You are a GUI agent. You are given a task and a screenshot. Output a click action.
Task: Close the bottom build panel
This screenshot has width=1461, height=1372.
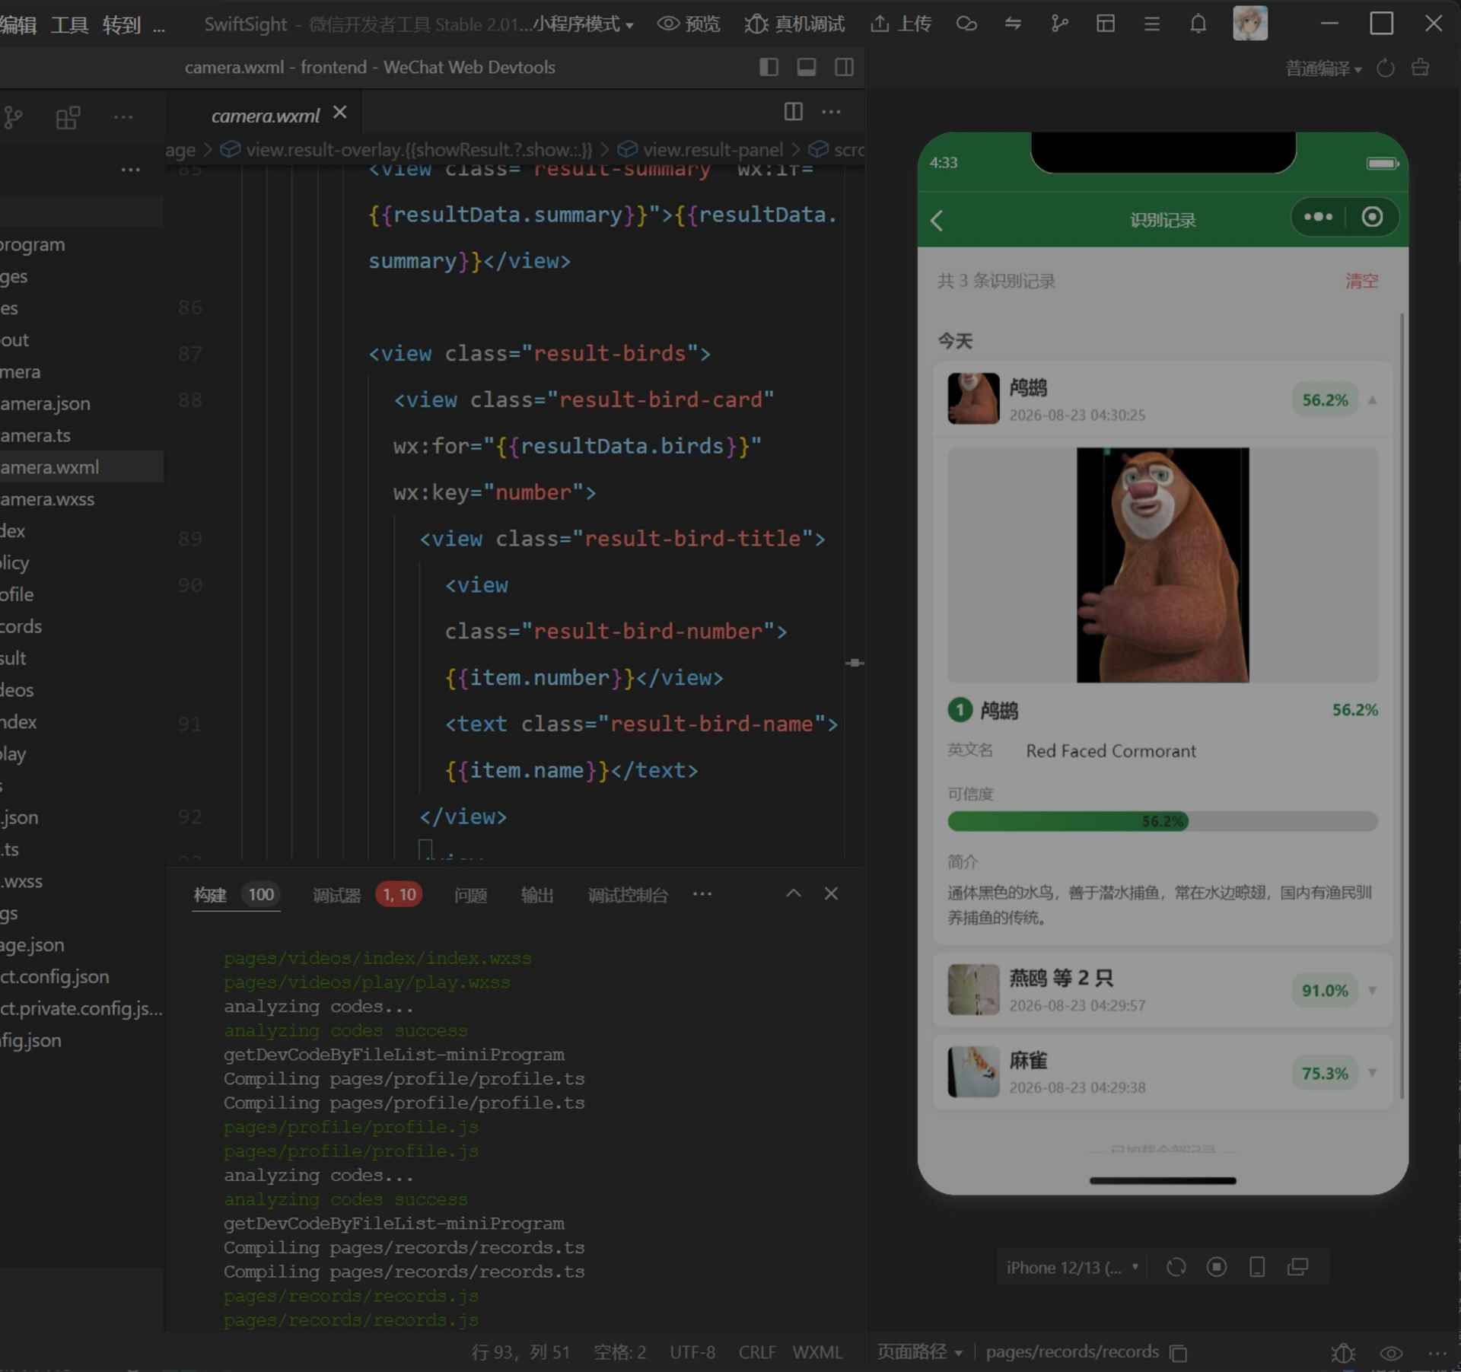[x=831, y=893]
